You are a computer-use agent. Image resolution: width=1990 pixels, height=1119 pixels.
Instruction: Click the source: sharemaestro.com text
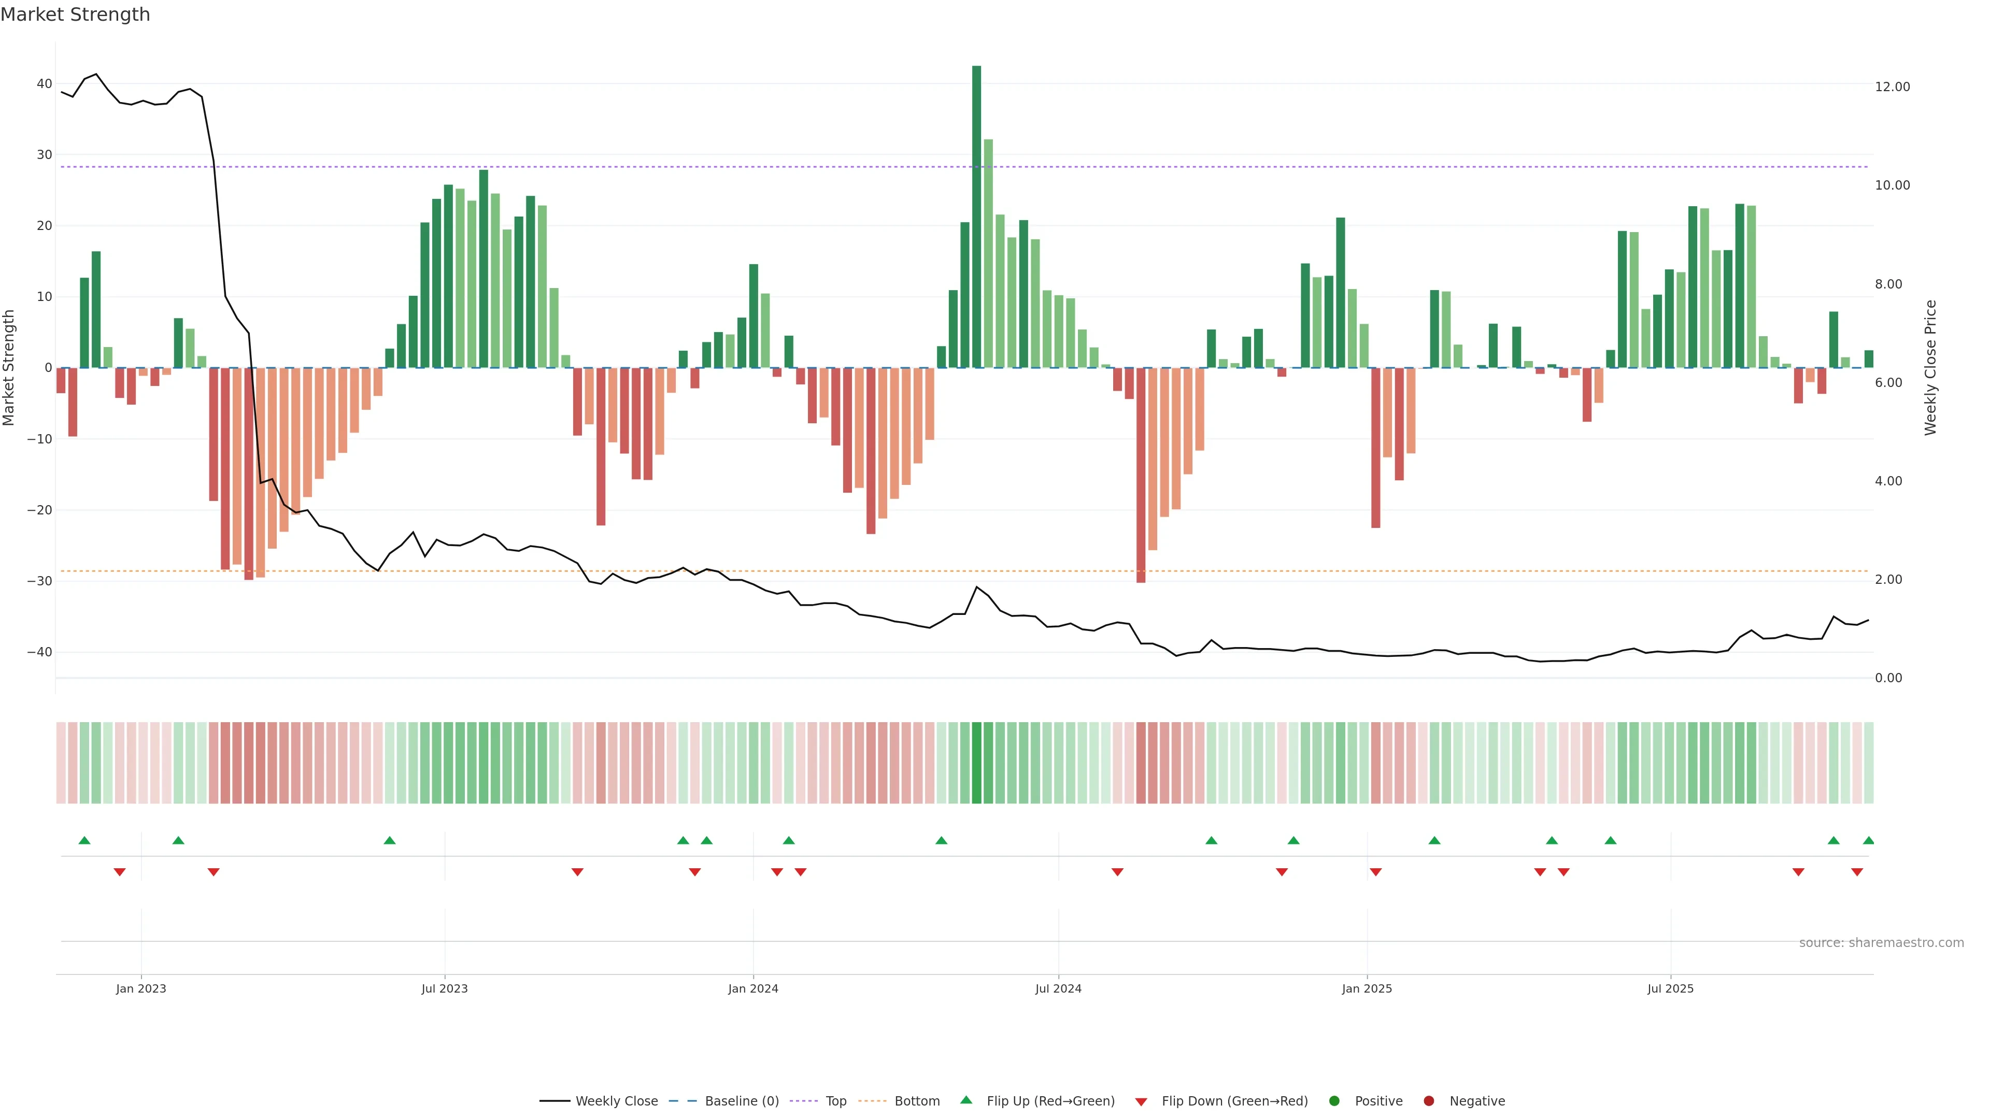[x=1881, y=943]
